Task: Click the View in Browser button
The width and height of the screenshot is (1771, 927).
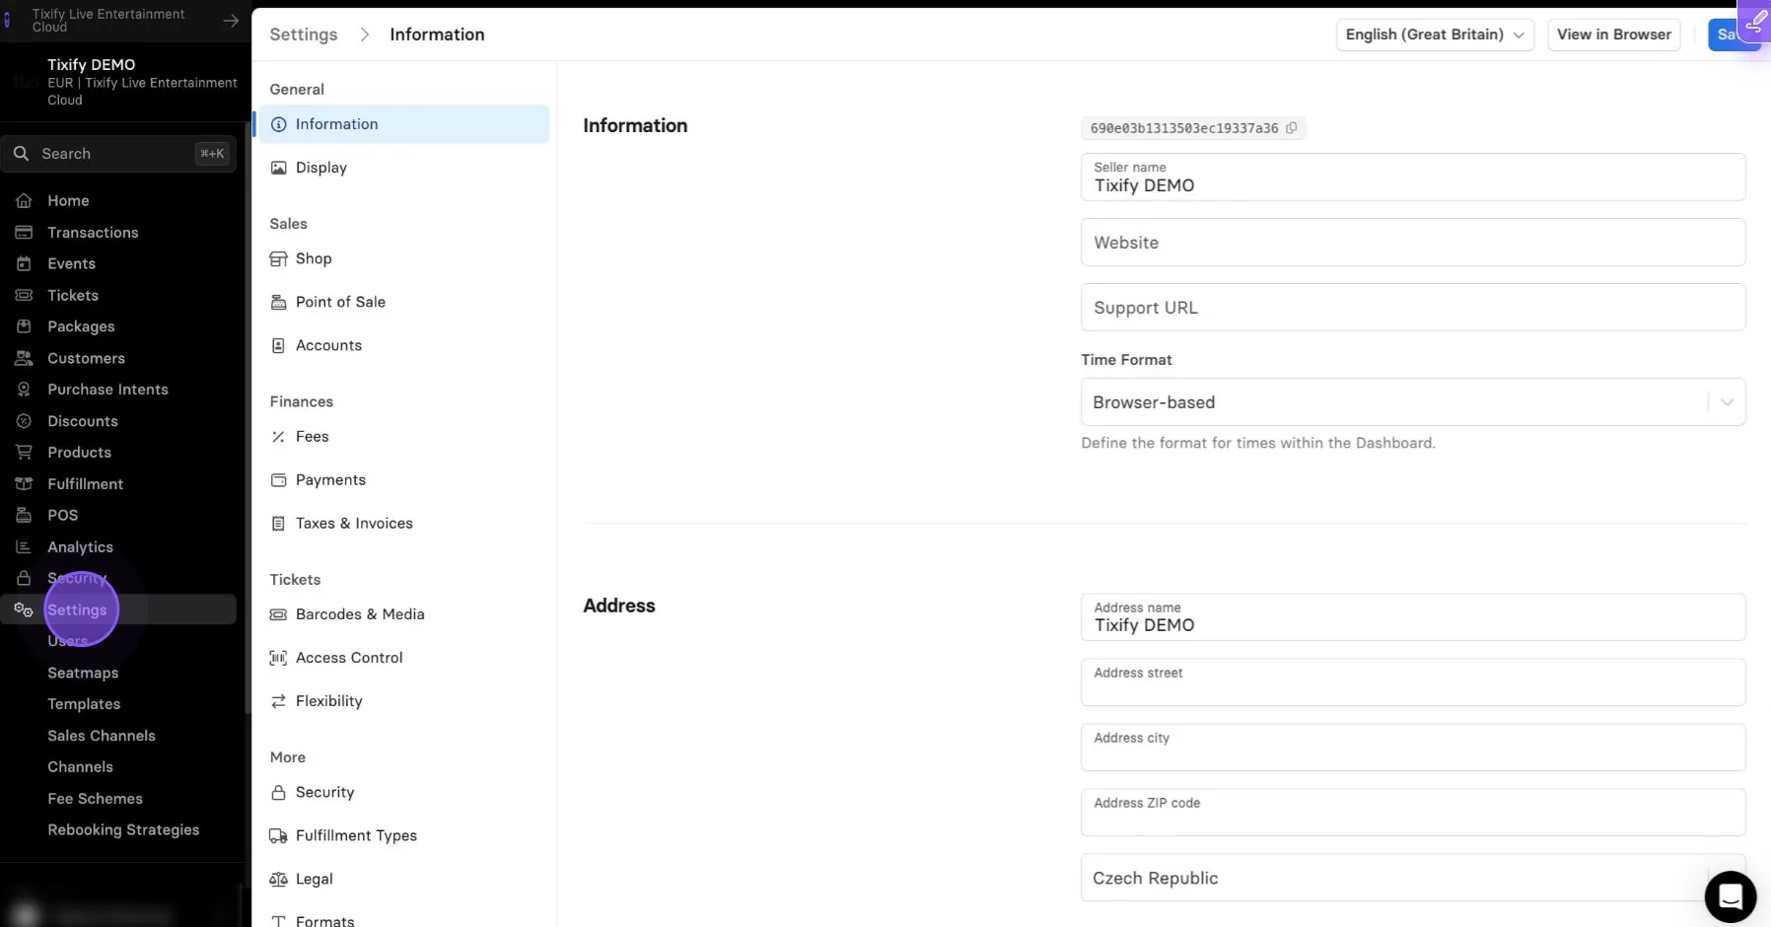Action: pyautogui.click(x=1613, y=35)
